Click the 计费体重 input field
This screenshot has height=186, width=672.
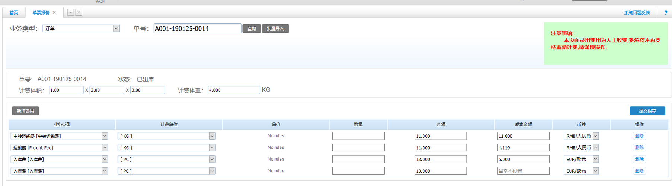coord(233,90)
